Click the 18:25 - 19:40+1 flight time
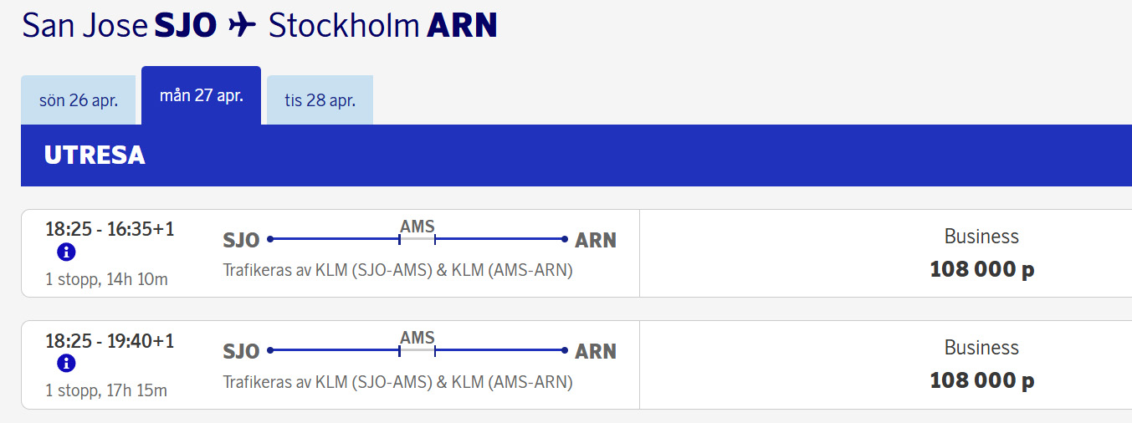The width and height of the screenshot is (1132, 423). pos(110,340)
